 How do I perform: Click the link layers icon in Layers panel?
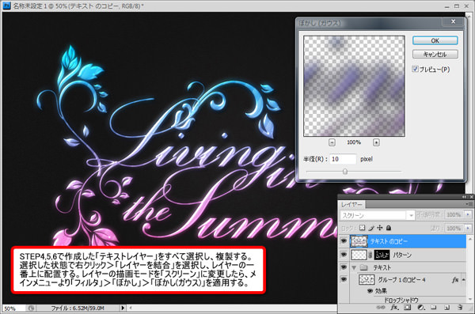coord(380,308)
